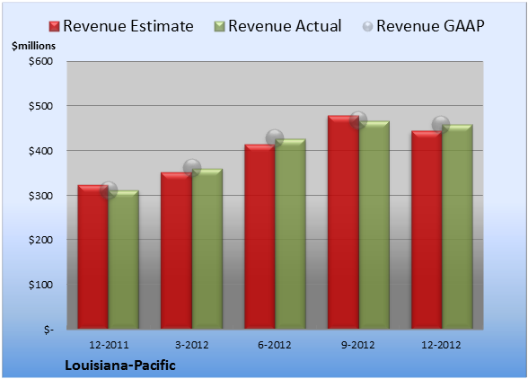
Task: Click the 12-2012 quarter label
Action: [x=441, y=345]
